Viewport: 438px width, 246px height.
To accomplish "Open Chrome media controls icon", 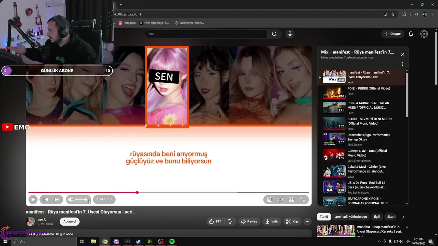I will point(416,14).
